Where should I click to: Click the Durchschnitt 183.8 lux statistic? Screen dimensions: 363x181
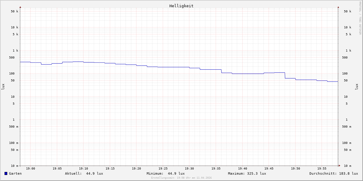click(333, 173)
